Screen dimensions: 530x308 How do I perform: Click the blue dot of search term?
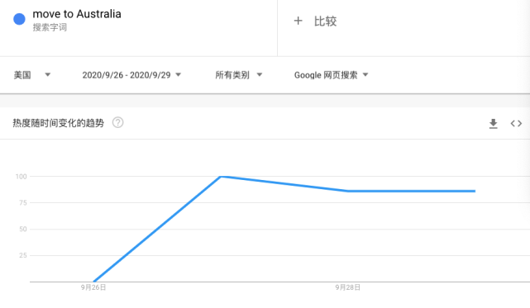click(19, 19)
